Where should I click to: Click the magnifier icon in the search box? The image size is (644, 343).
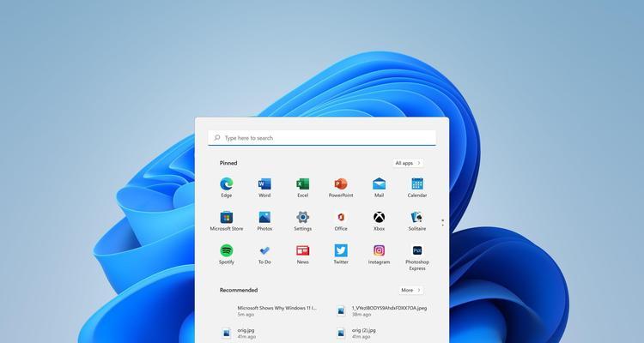click(217, 138)
